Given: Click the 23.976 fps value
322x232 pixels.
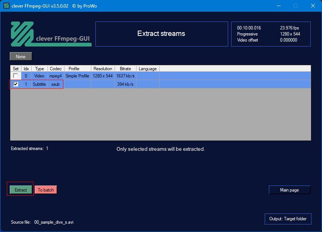Looking at the screenshot, I should pyautogui.click(x=289, y=28).
